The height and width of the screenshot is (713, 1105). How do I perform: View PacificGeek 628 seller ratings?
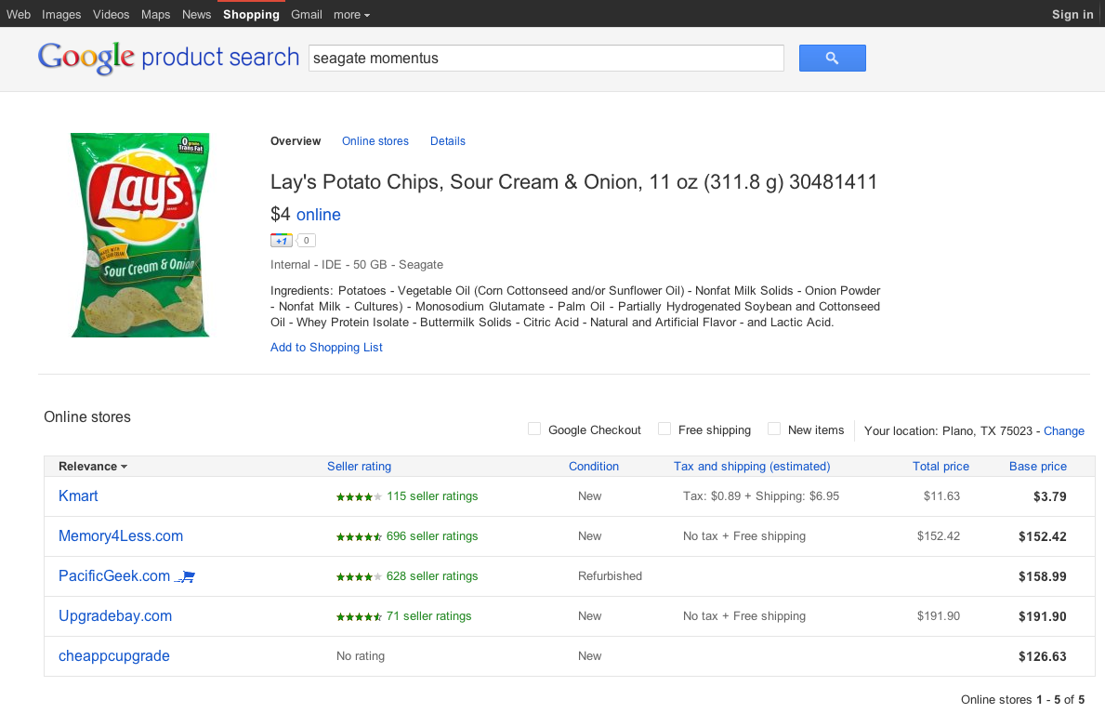(431, 576)
